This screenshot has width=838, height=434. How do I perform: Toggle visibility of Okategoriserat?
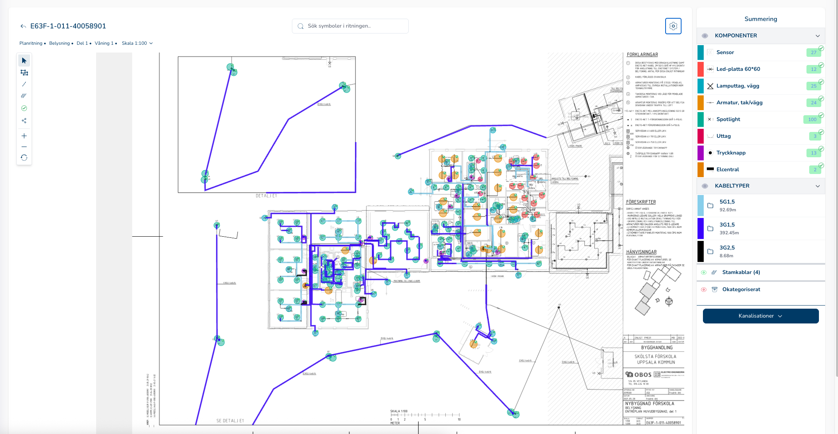coord(704,290)
